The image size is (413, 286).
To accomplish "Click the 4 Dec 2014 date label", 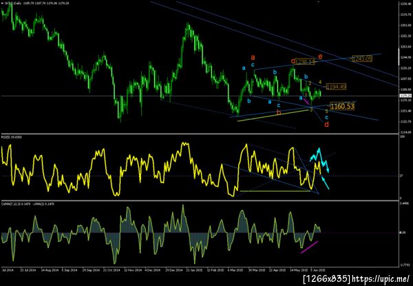I will [153, 270].
